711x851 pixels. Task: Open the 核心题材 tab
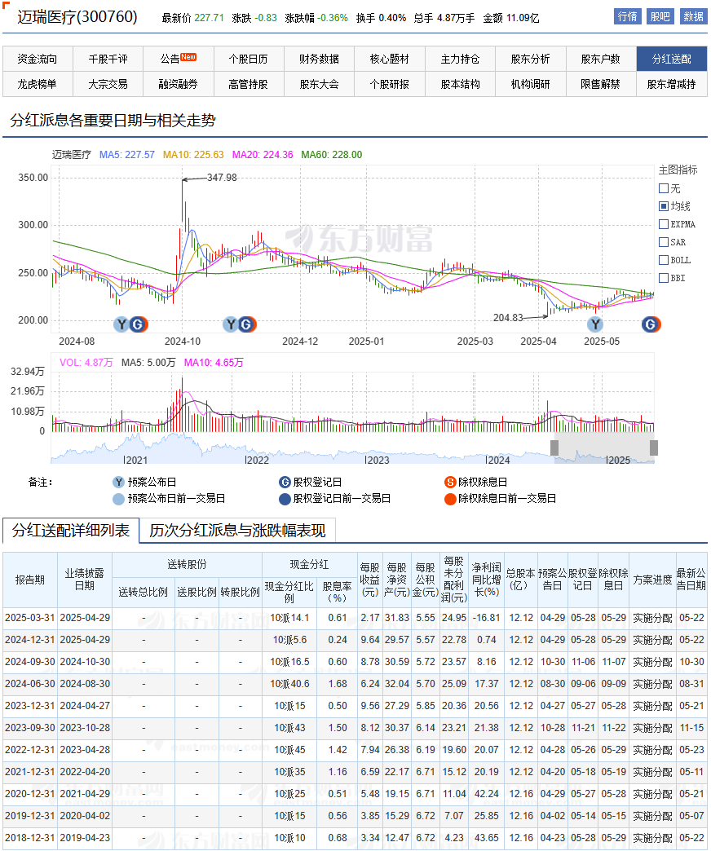(x=390, y=59)
